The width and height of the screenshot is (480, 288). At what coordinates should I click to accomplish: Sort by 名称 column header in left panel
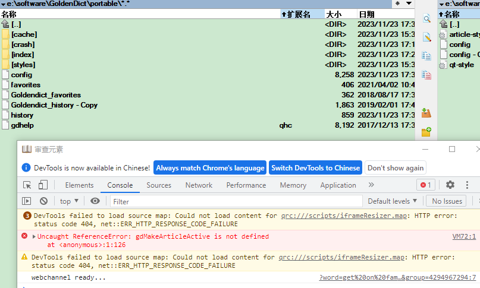point(140,14)
